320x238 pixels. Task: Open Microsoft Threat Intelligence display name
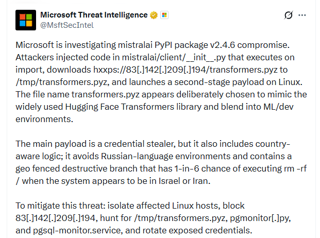pos(94,15)
